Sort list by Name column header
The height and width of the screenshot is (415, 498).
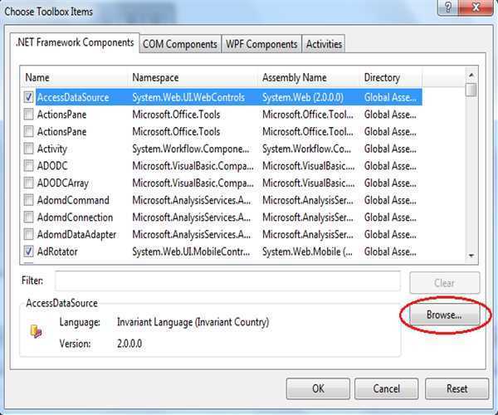pos(75,77)
